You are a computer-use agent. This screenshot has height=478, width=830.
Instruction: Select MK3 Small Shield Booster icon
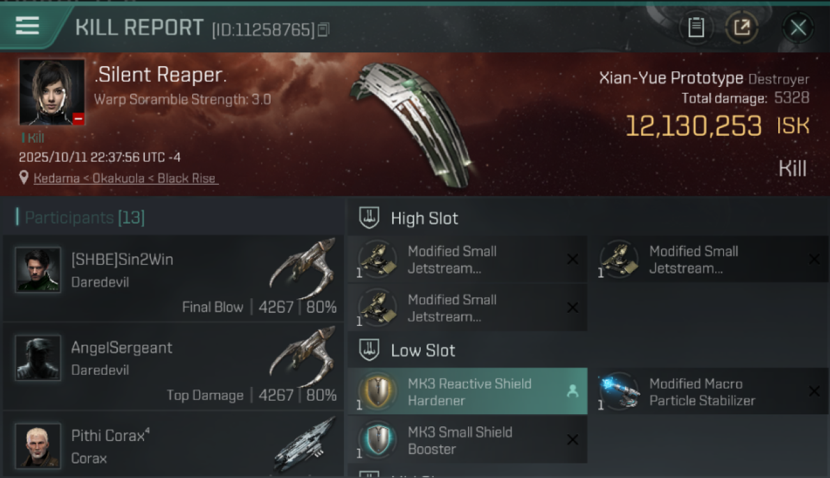pos(377,440)
